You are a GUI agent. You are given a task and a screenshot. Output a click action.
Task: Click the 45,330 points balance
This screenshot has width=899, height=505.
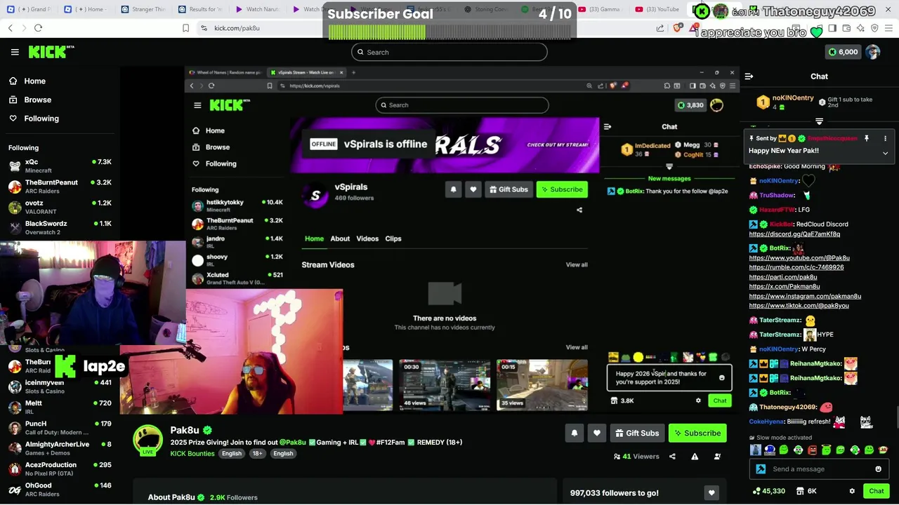coord(768,492)
